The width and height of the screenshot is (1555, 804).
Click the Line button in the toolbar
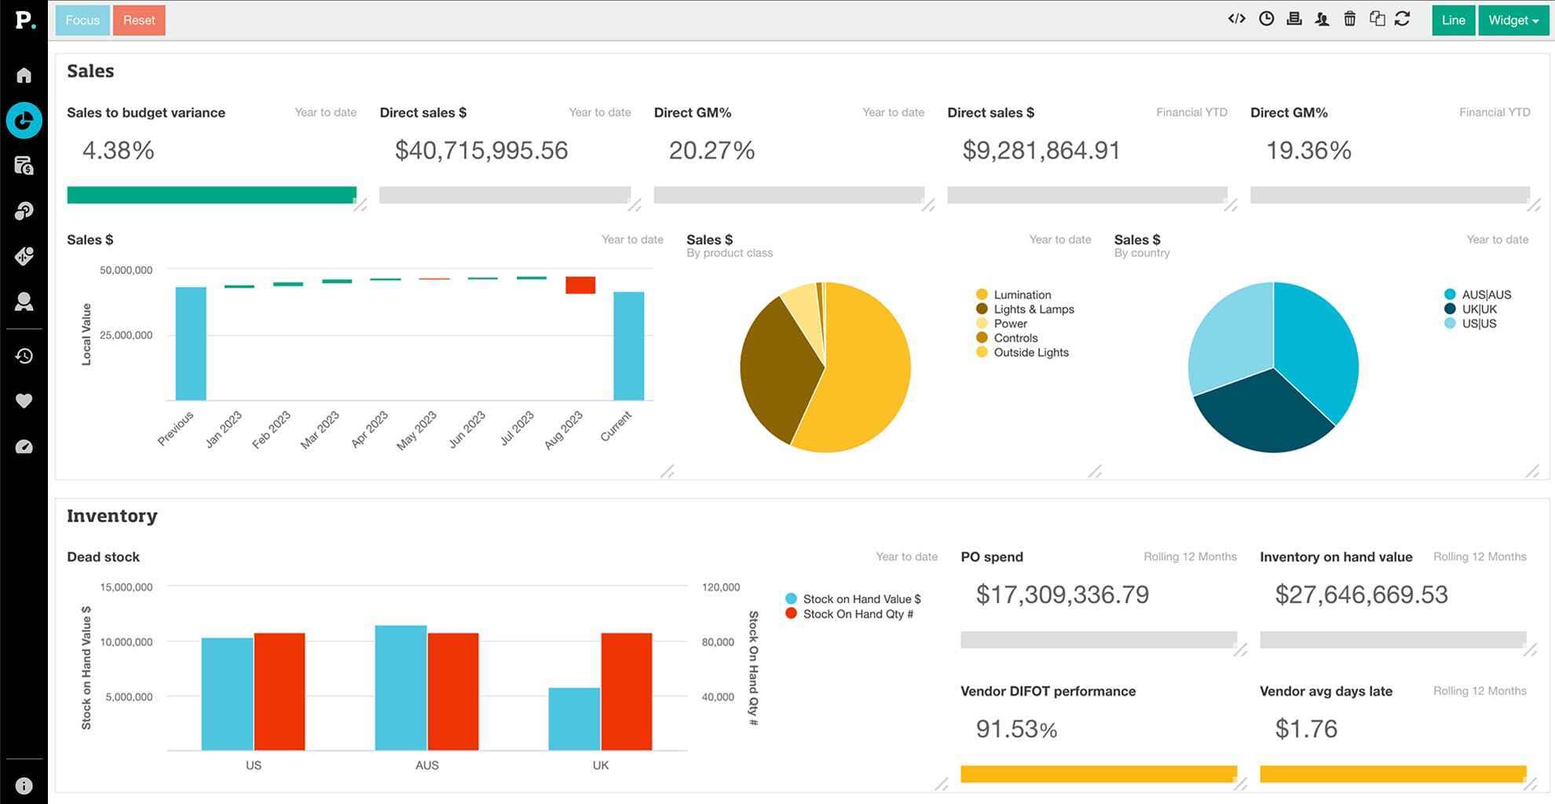click(1453, 20)
